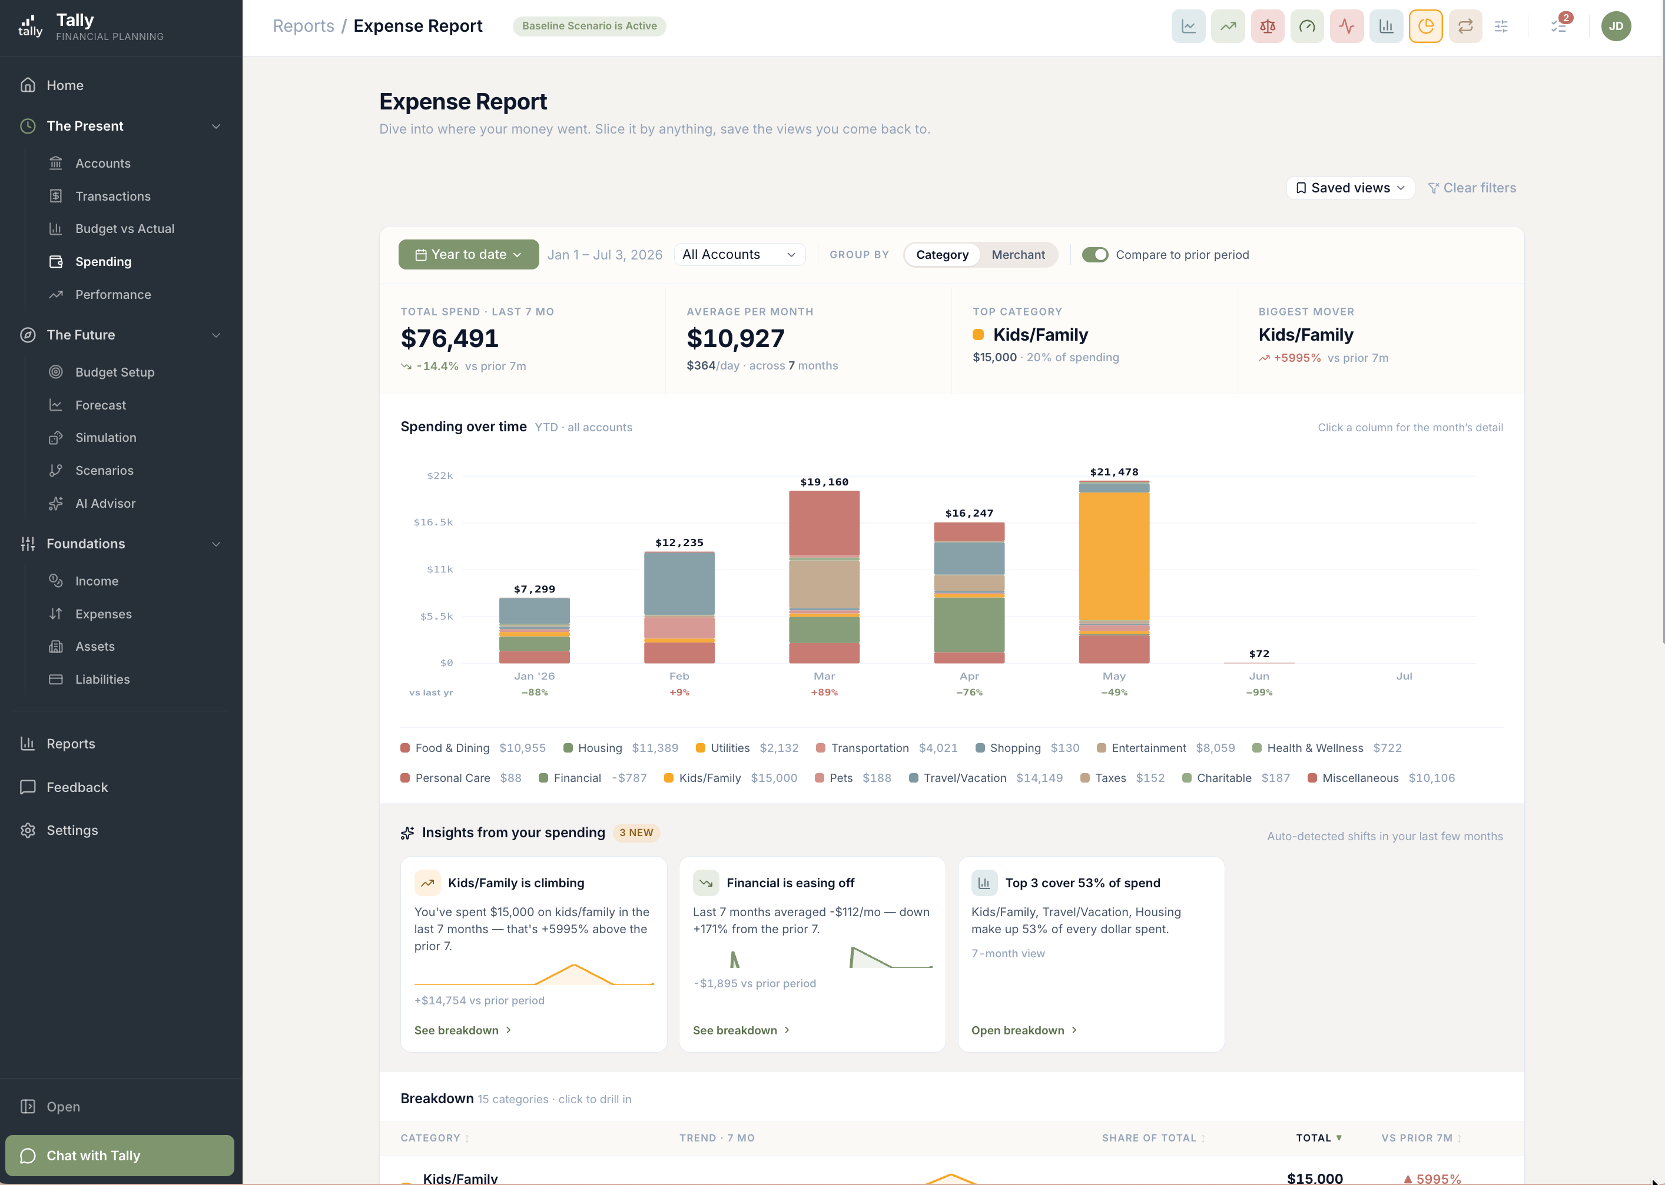Open the Year to date period dropdown
The height and width of the screenshot is (1185, 1665).
(469, 255)
